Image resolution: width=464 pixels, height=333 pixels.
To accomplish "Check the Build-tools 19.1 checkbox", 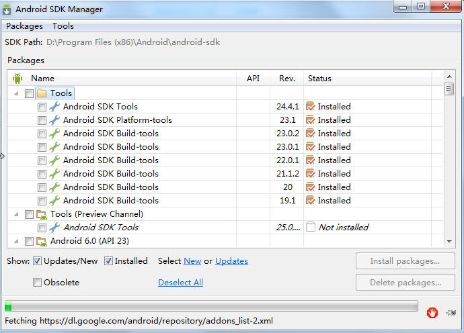I will tap(42, 201).
